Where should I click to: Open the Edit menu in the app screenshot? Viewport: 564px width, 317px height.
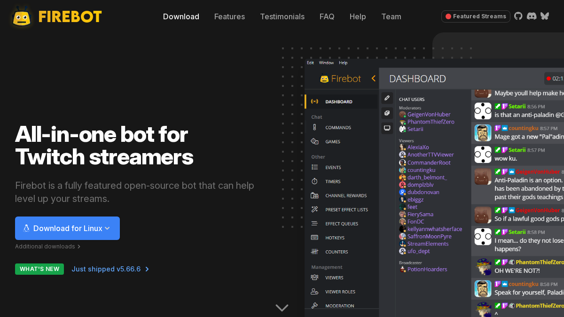tap(310, 62)
